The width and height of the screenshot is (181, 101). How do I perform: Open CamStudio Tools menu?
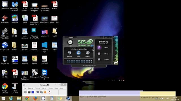(44, 88)
